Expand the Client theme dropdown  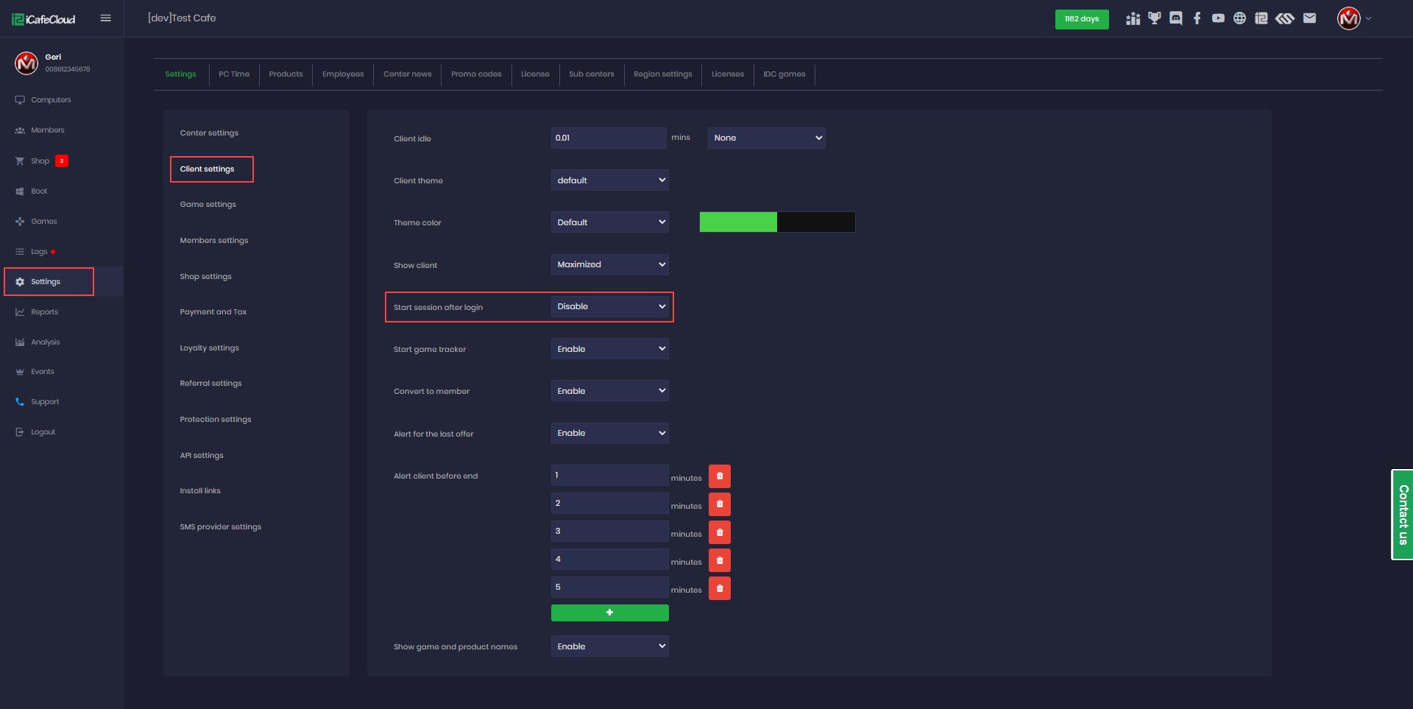pyautogui.click(x=609, y=180)
